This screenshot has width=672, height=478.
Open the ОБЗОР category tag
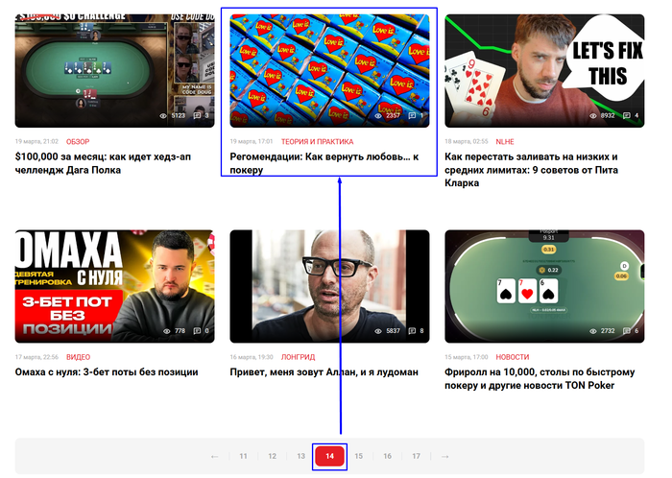tap(78, 141)
